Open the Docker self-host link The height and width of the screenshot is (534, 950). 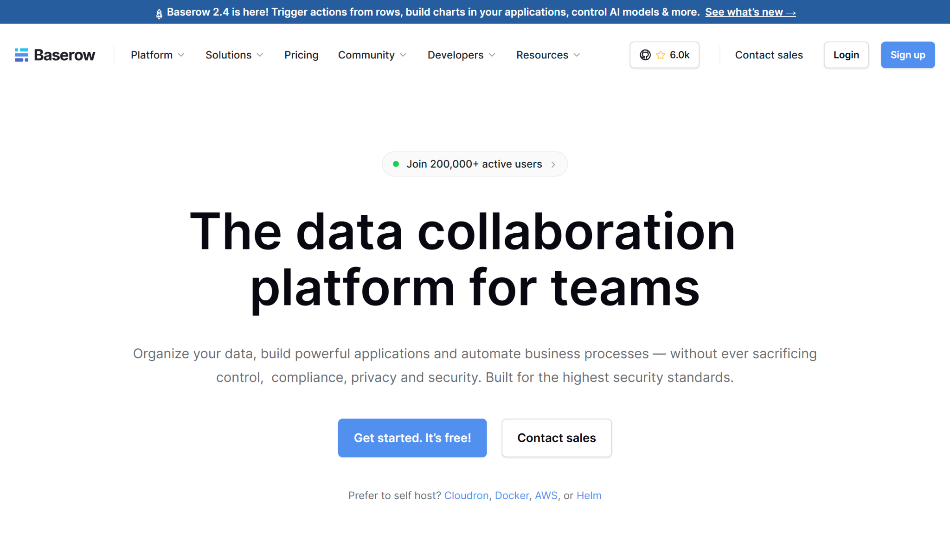click(512, 496)
